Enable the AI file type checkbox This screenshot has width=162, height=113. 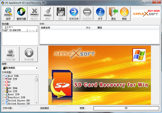click(4, 85)
